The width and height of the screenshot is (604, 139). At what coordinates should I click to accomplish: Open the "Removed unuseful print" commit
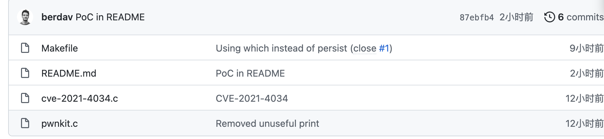point(267,124)
